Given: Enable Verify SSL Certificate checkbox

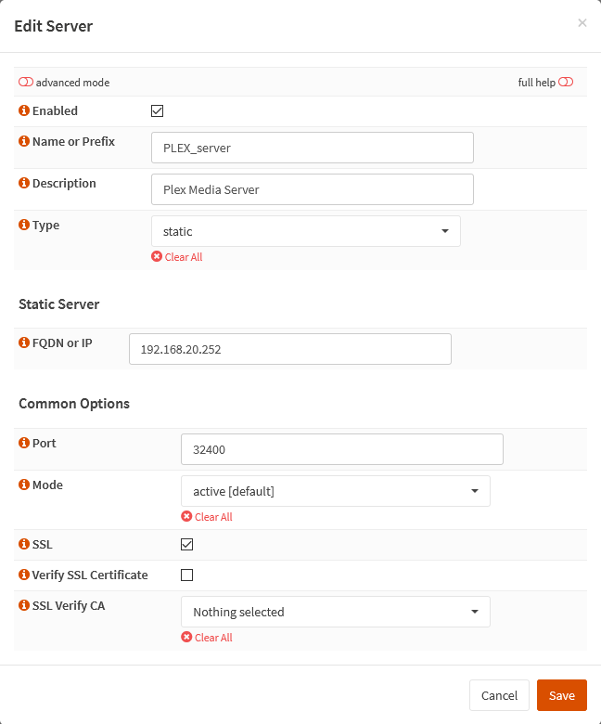Looking at the screenshot, I should click(x=187, y=575).
